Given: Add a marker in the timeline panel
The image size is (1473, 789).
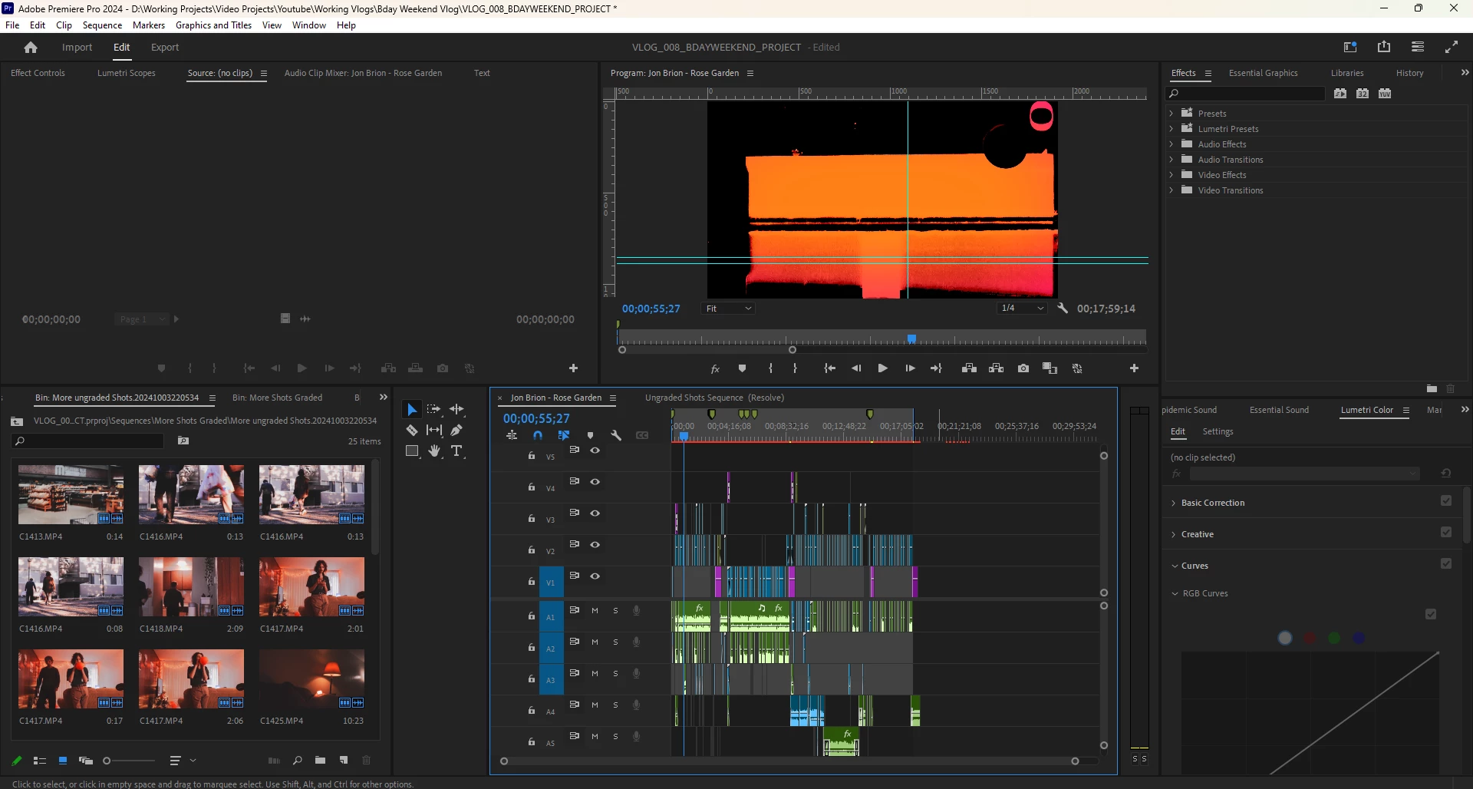Looking at the screenshot, I should click(x=590, y=436).
